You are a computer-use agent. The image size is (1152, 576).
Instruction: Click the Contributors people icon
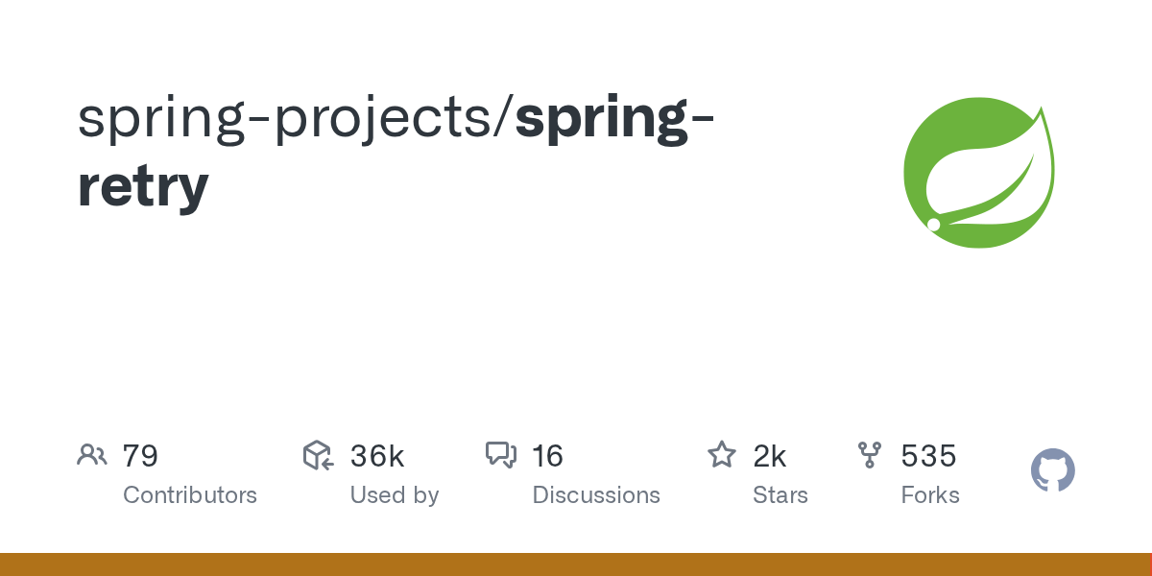[92, 455]
